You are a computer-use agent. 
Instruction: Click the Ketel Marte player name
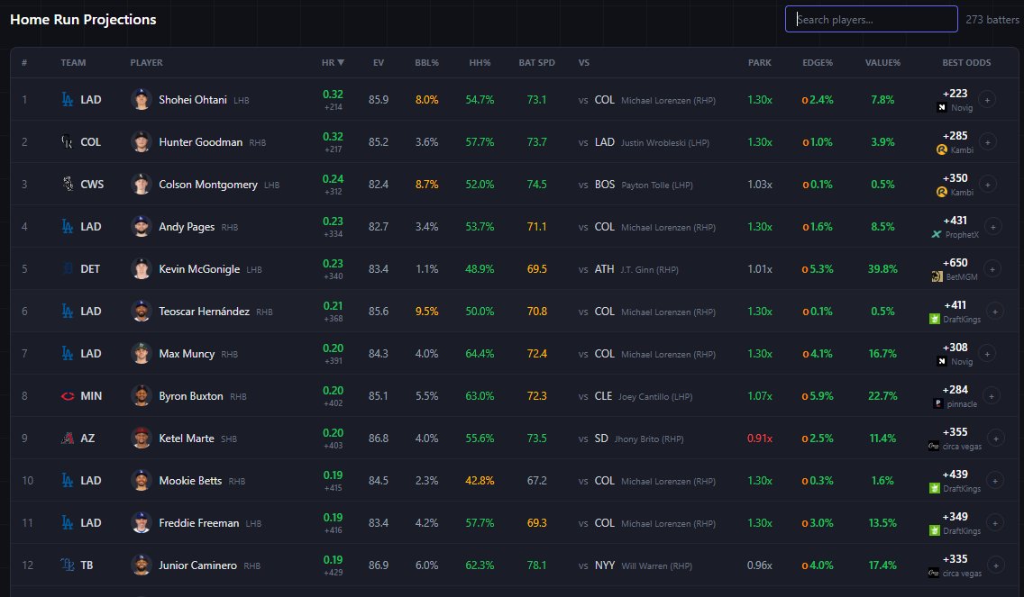pyautogui.click(x=187, y=439)
